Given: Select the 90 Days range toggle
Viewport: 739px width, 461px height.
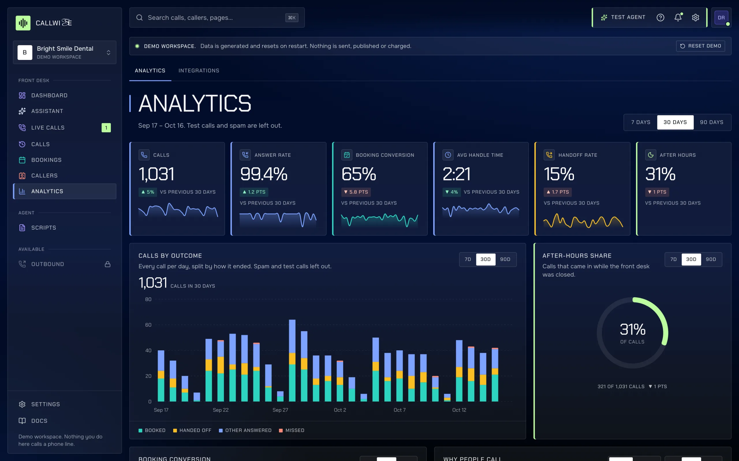Looking at the screenshot, I should 712,122.
